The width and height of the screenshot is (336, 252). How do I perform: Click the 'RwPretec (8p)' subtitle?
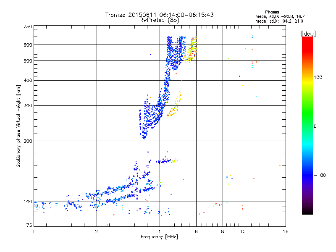pyautogui.click(x=159, y=20)
